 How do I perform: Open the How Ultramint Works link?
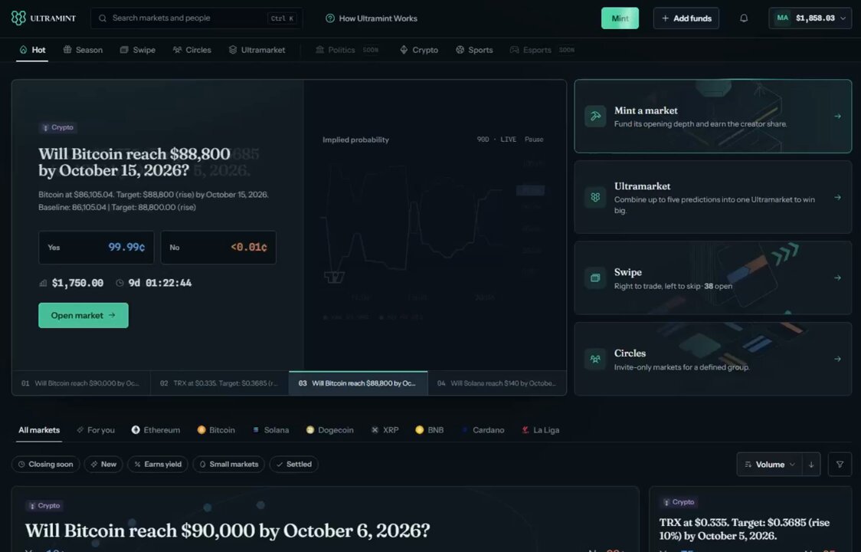pyautogui.click(x=372, y=18)
